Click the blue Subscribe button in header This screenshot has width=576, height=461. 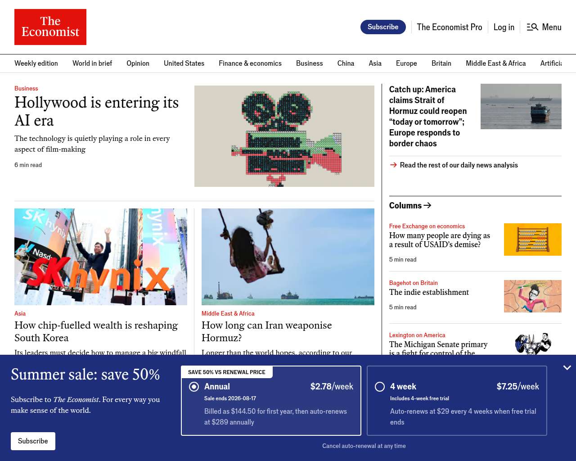click(x=383, y=27)
